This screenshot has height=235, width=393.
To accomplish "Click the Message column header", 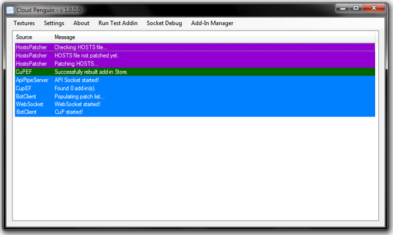I will point(213,37).
